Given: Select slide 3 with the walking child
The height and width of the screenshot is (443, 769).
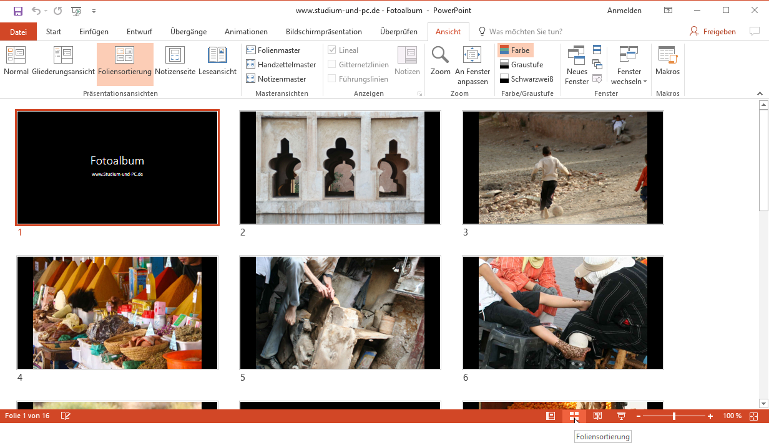Looking at the screenshot, I should pos(563,168).
